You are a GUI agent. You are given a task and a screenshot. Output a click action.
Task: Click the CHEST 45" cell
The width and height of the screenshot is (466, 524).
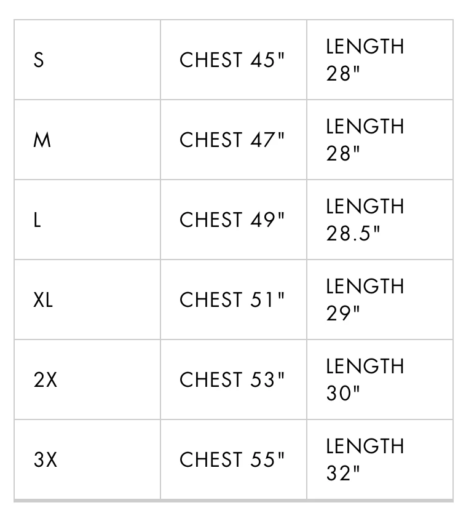coord(232,60)
